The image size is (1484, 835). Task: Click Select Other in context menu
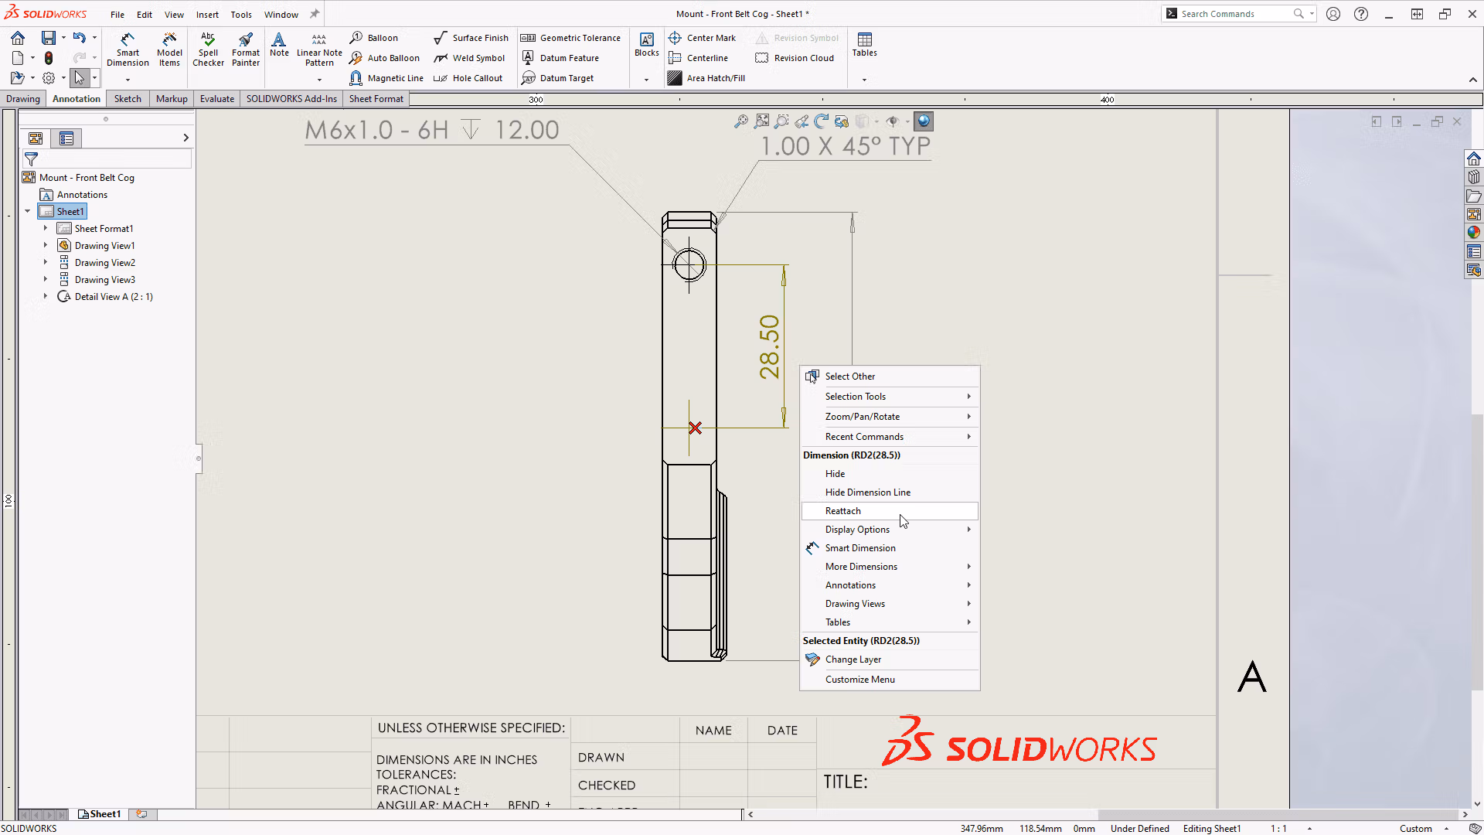tap(890, 377)
